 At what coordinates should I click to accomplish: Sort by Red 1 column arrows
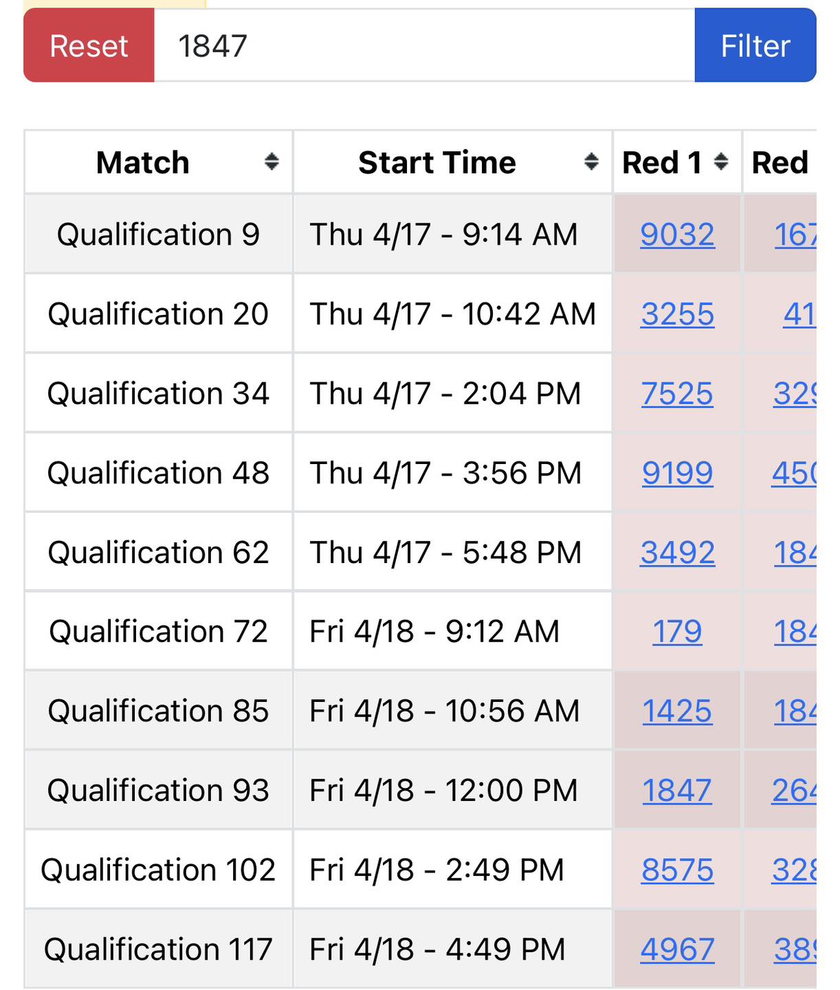coord(721,162)
